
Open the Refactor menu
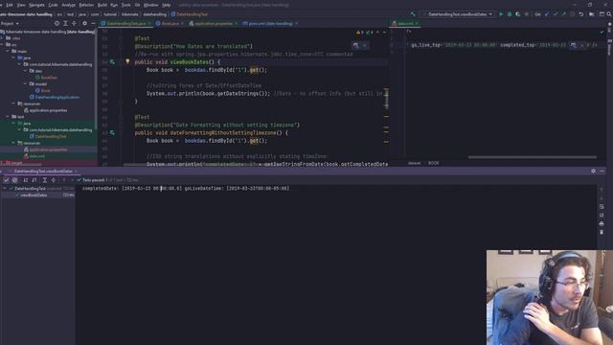click(86, 5)
